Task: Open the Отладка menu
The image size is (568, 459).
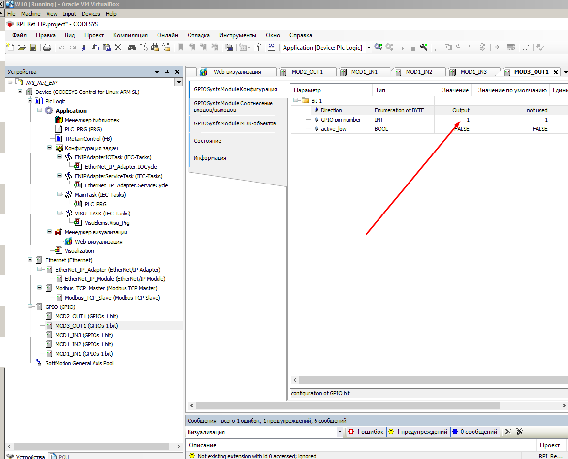Action: pos(198,35)
